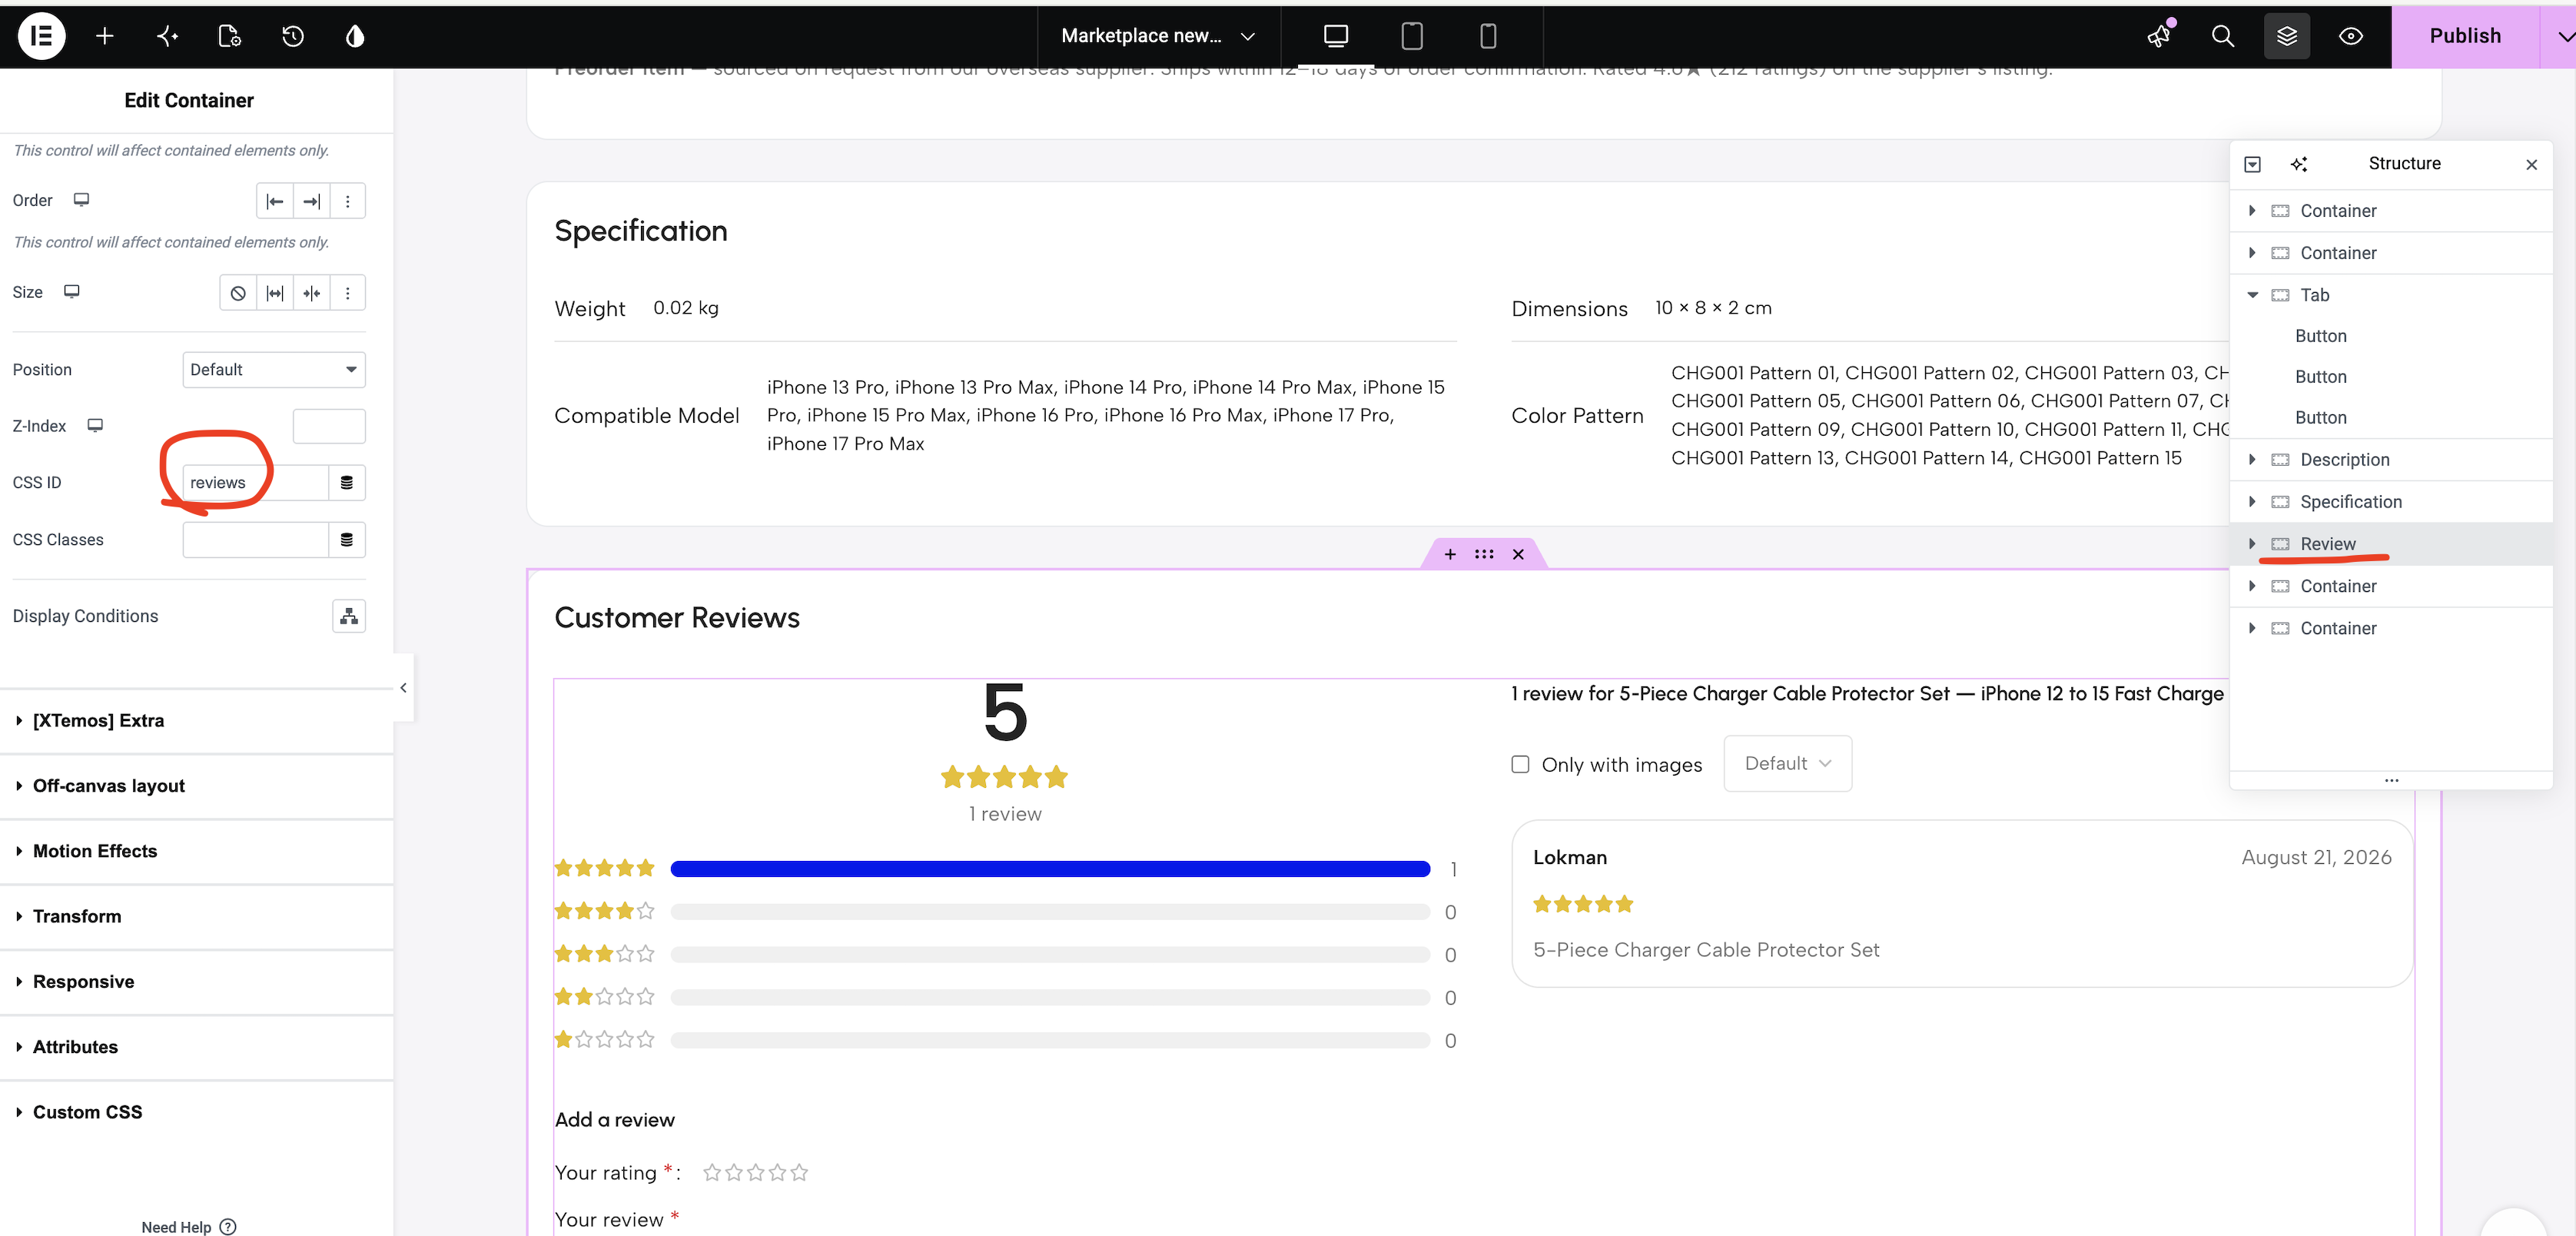Image resolution: width=2576 pixels, height=1236 pixels.
Task: Click Size responsive device icon
Action: click(72, 292)
